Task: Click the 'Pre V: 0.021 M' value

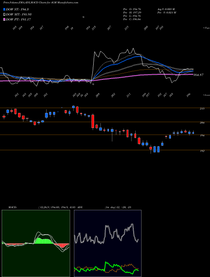Action: [167, 13]
